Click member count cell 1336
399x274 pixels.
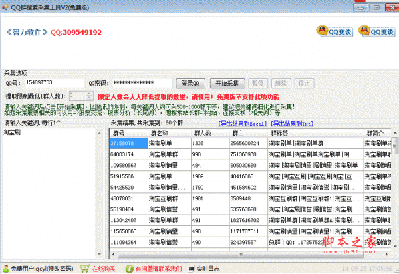pos(210,143)
